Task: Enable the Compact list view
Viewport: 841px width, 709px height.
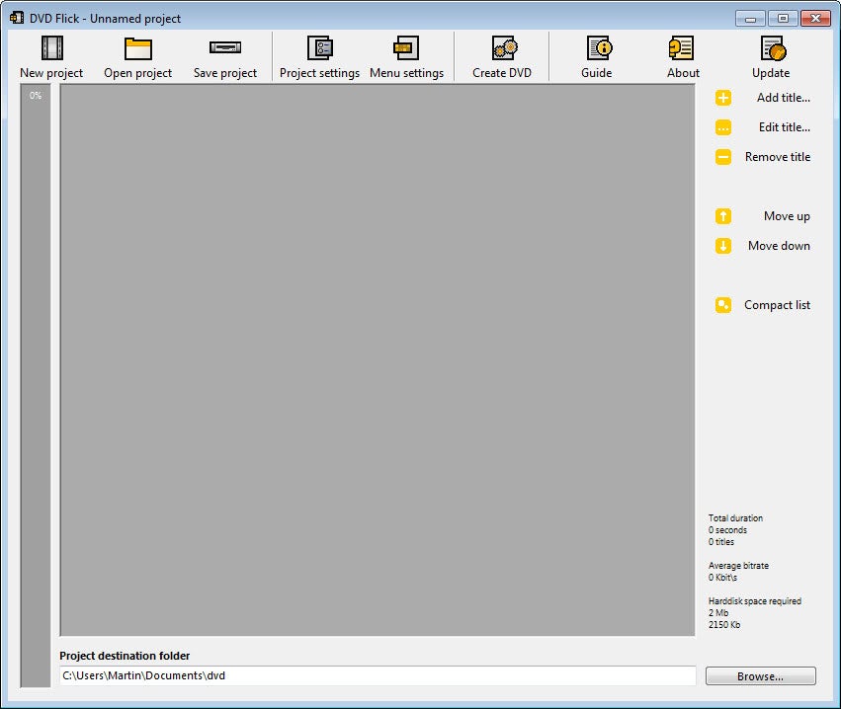Action: click(x=723, y=305)
